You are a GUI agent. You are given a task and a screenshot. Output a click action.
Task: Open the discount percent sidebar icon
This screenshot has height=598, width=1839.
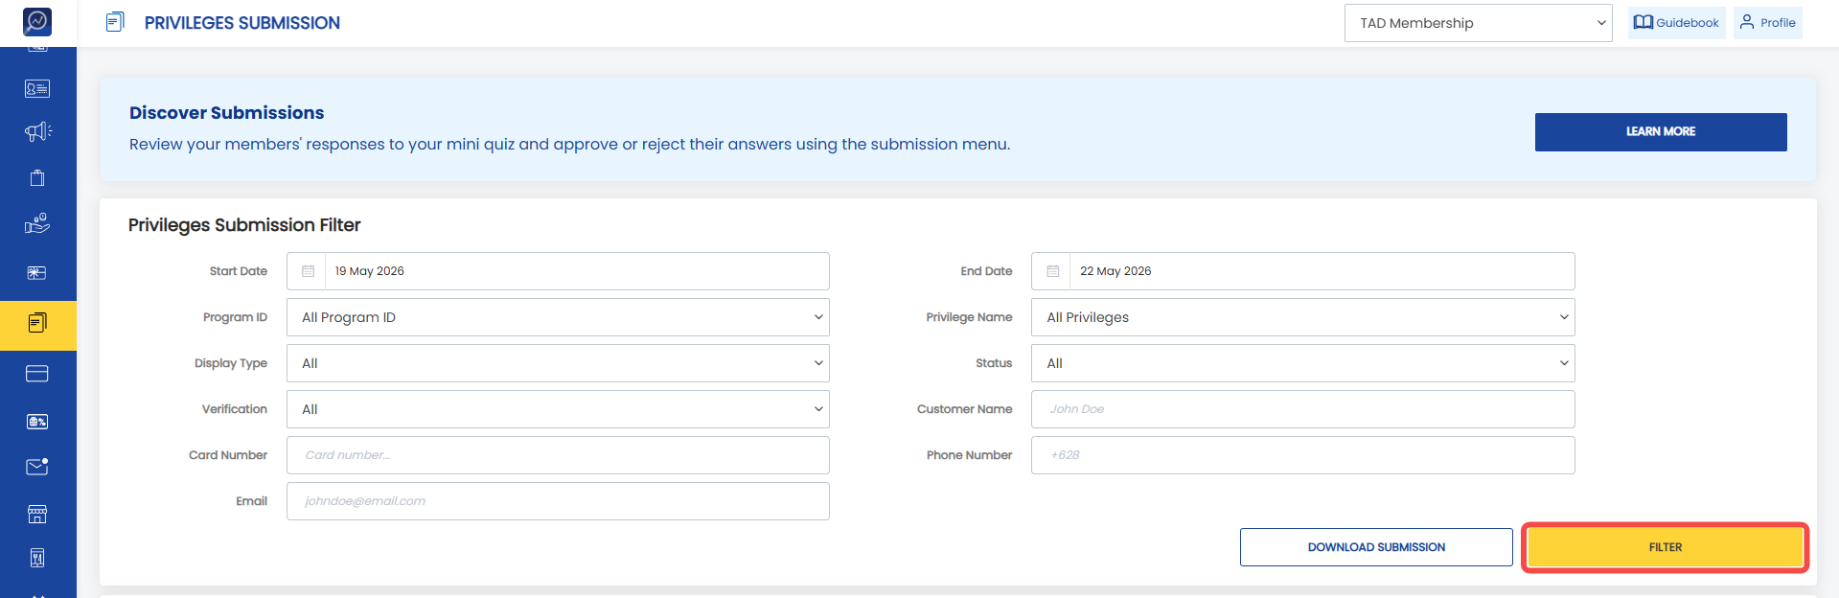(x=37, y=422)
